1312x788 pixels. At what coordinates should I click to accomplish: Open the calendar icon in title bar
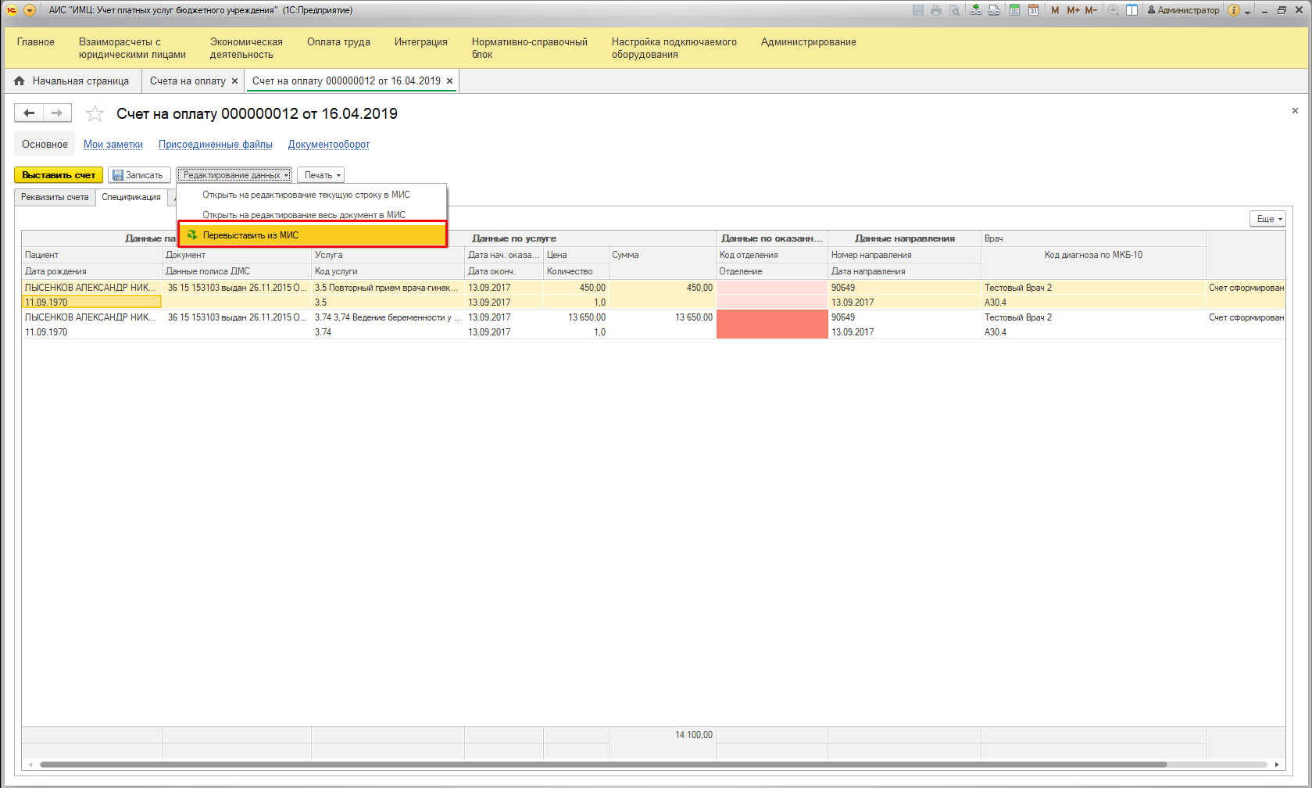[x=1033, y=10]
